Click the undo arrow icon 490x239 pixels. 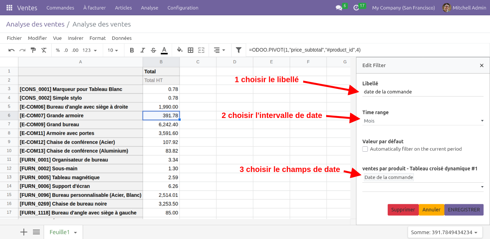click(x=11, y=50)
